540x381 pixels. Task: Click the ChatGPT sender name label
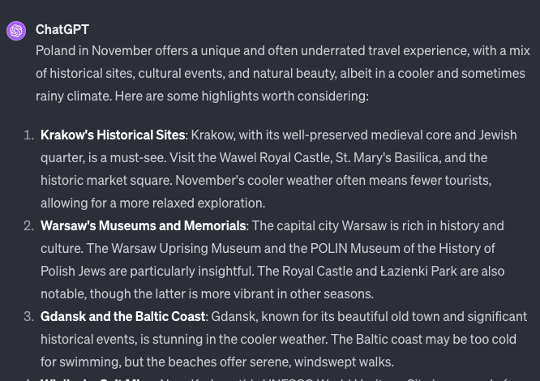pyautogui.click(x=62, y=29)
